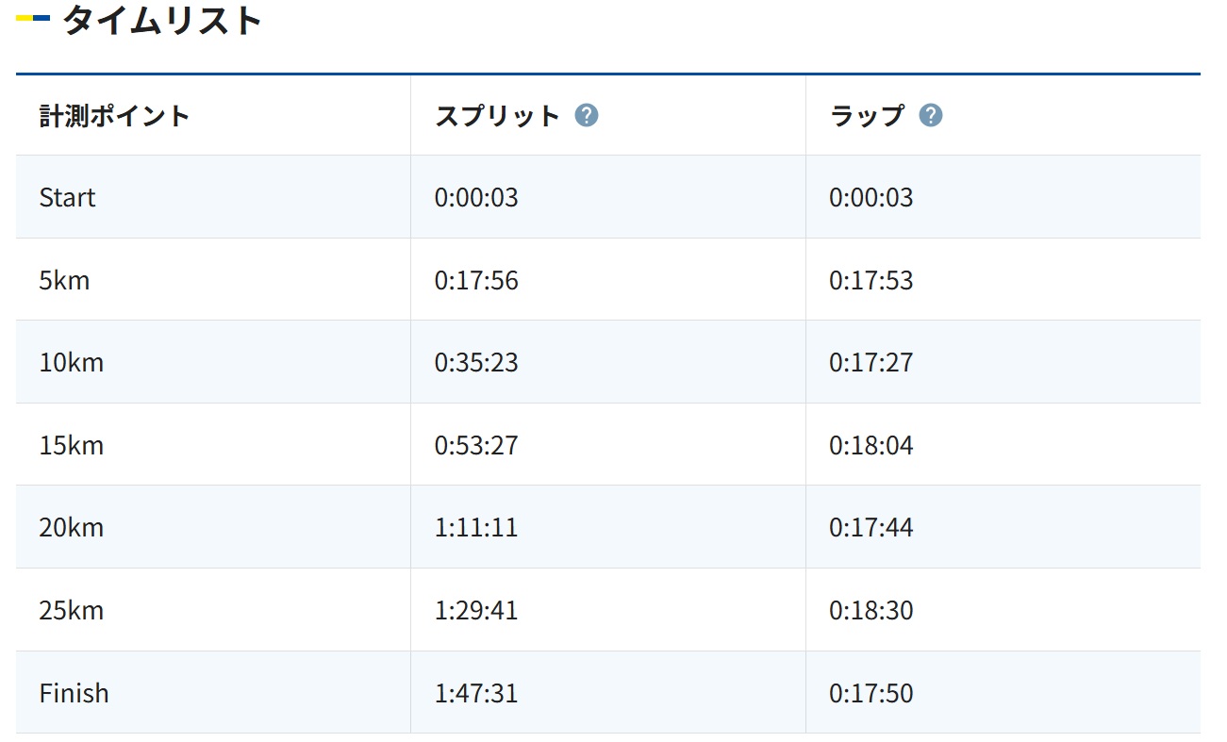Click the 20km split time 1:11:11
The height and width of the screenshot is (742, 1227).
tap(476, 528)
